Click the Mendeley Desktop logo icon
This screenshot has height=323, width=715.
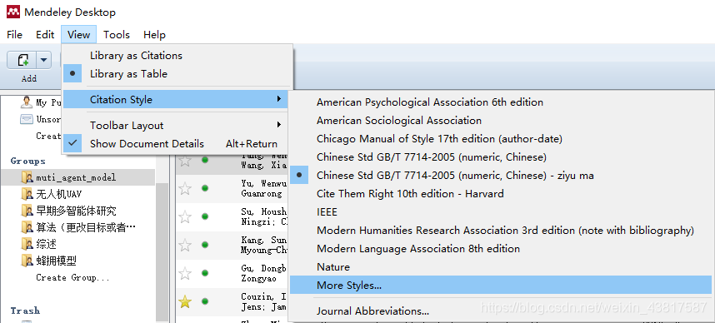[x=13, y=12]
